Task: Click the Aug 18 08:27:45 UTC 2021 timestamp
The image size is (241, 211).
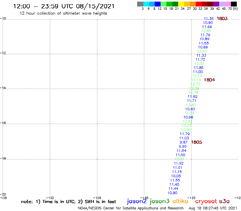Action: point(213,208)
